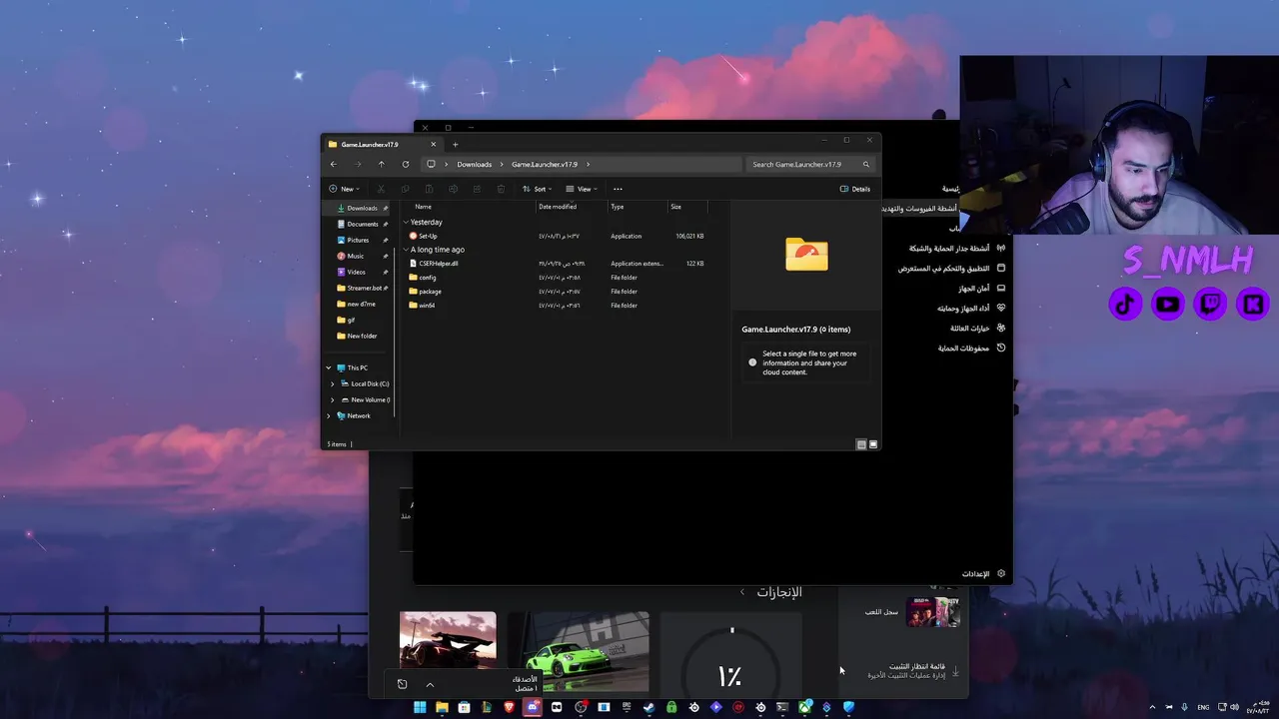Open protection history (محفوظات الحماية) item
The width and height of the screenshot is (1279, 719).
[x=971, y=348]
